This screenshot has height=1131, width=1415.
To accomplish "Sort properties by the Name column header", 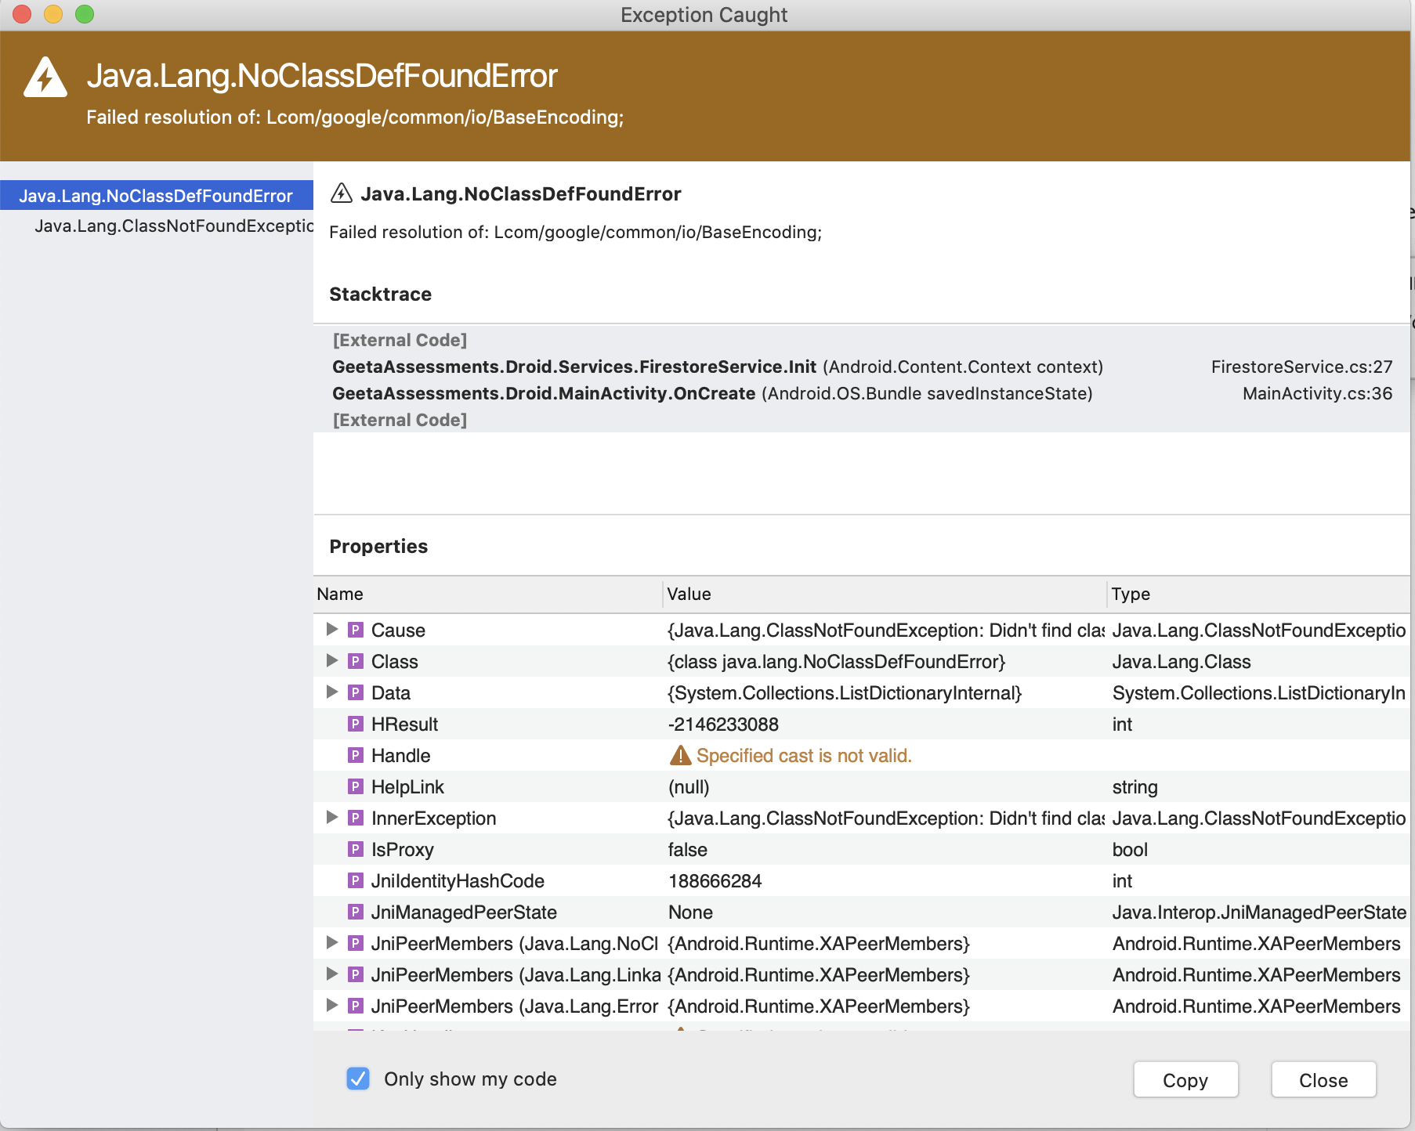I will coord(487,594).
